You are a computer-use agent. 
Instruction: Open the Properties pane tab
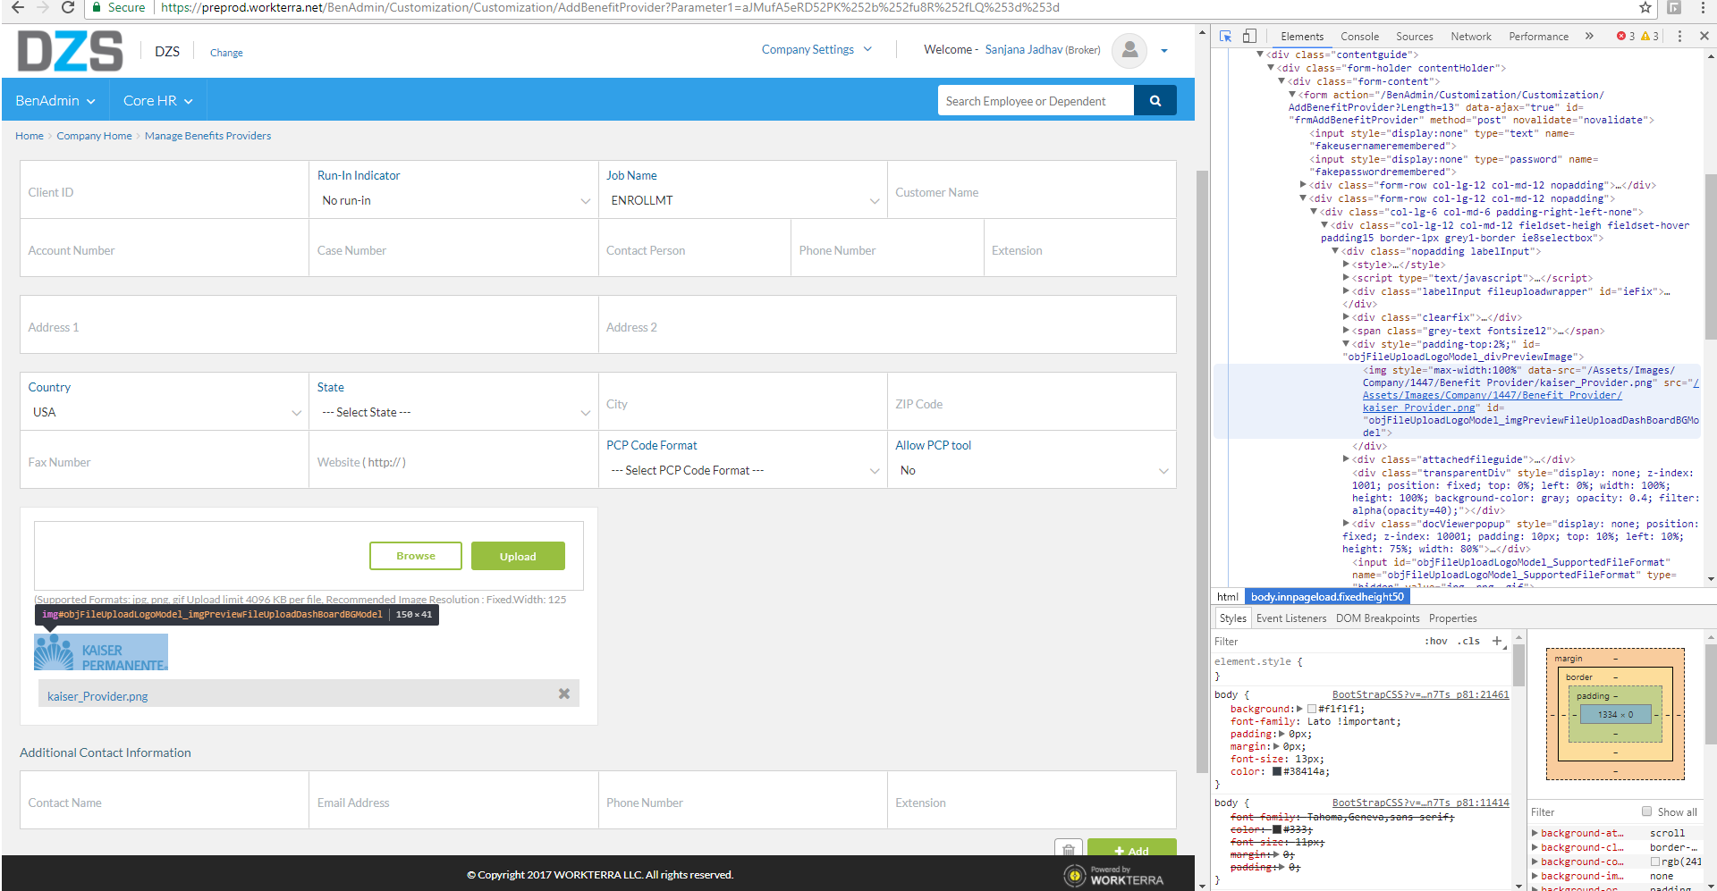click(1453, 618)
